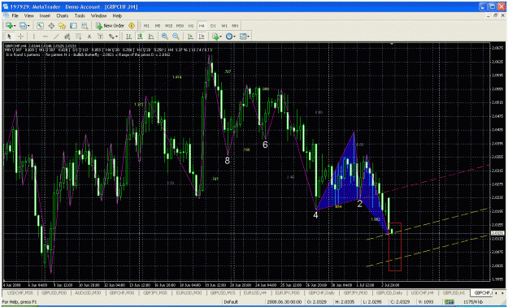This screenshot has width=508, height=307.
Task: Open the Help menu
Action: (117, 15)
